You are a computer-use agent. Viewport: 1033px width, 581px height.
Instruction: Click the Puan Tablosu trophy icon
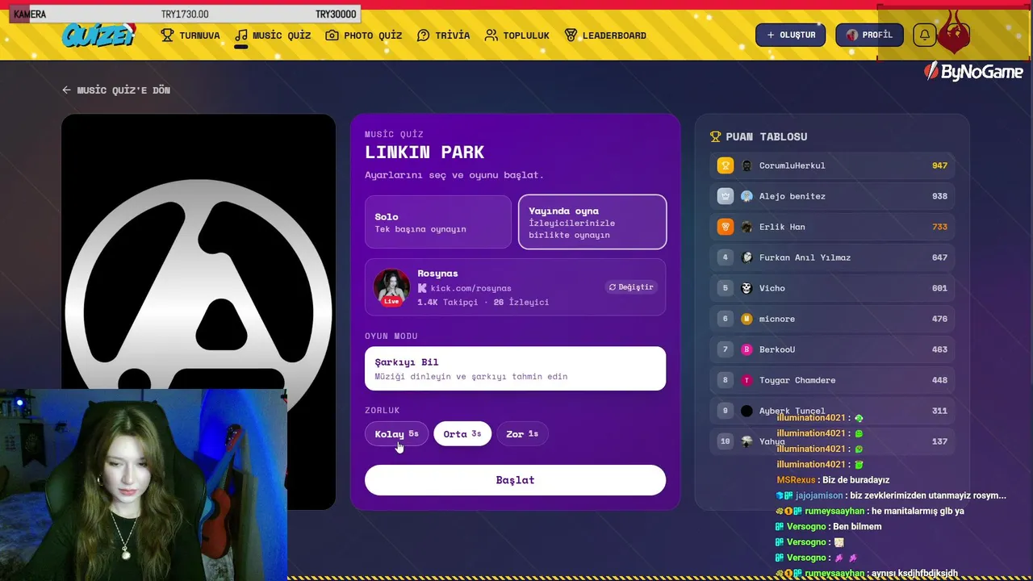pyautogui.click(x=715, y=137)
